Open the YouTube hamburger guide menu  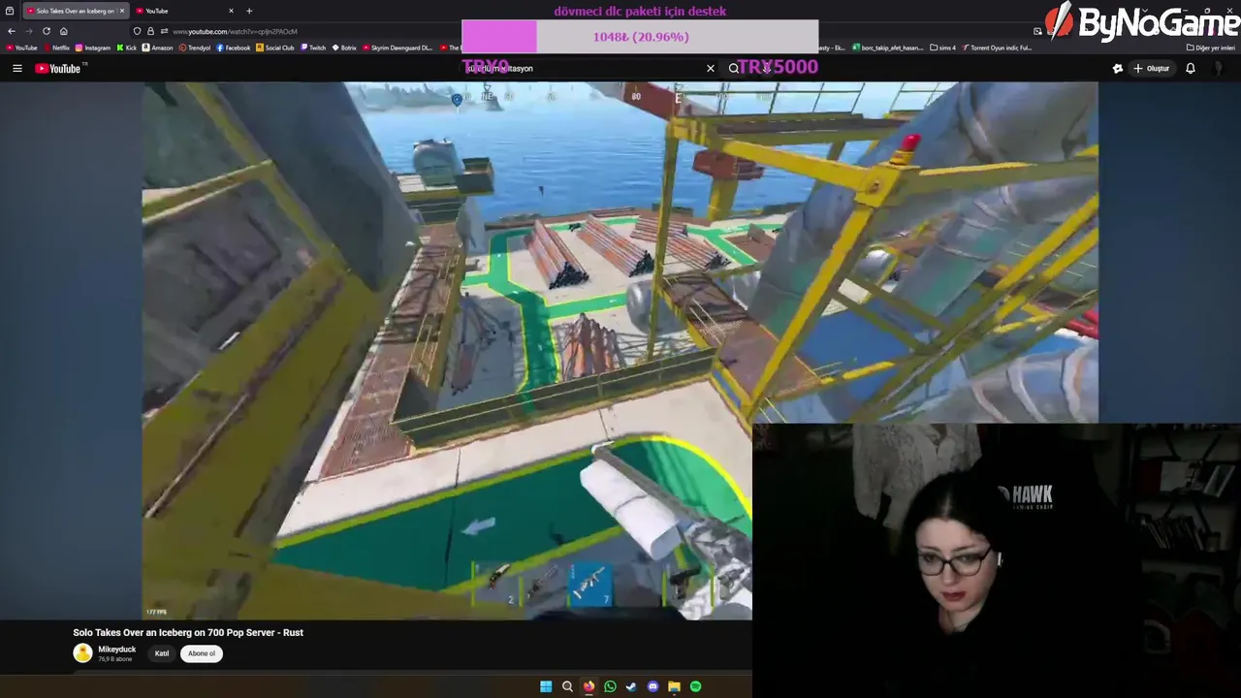pyautogui.click(x=16, y=68)
